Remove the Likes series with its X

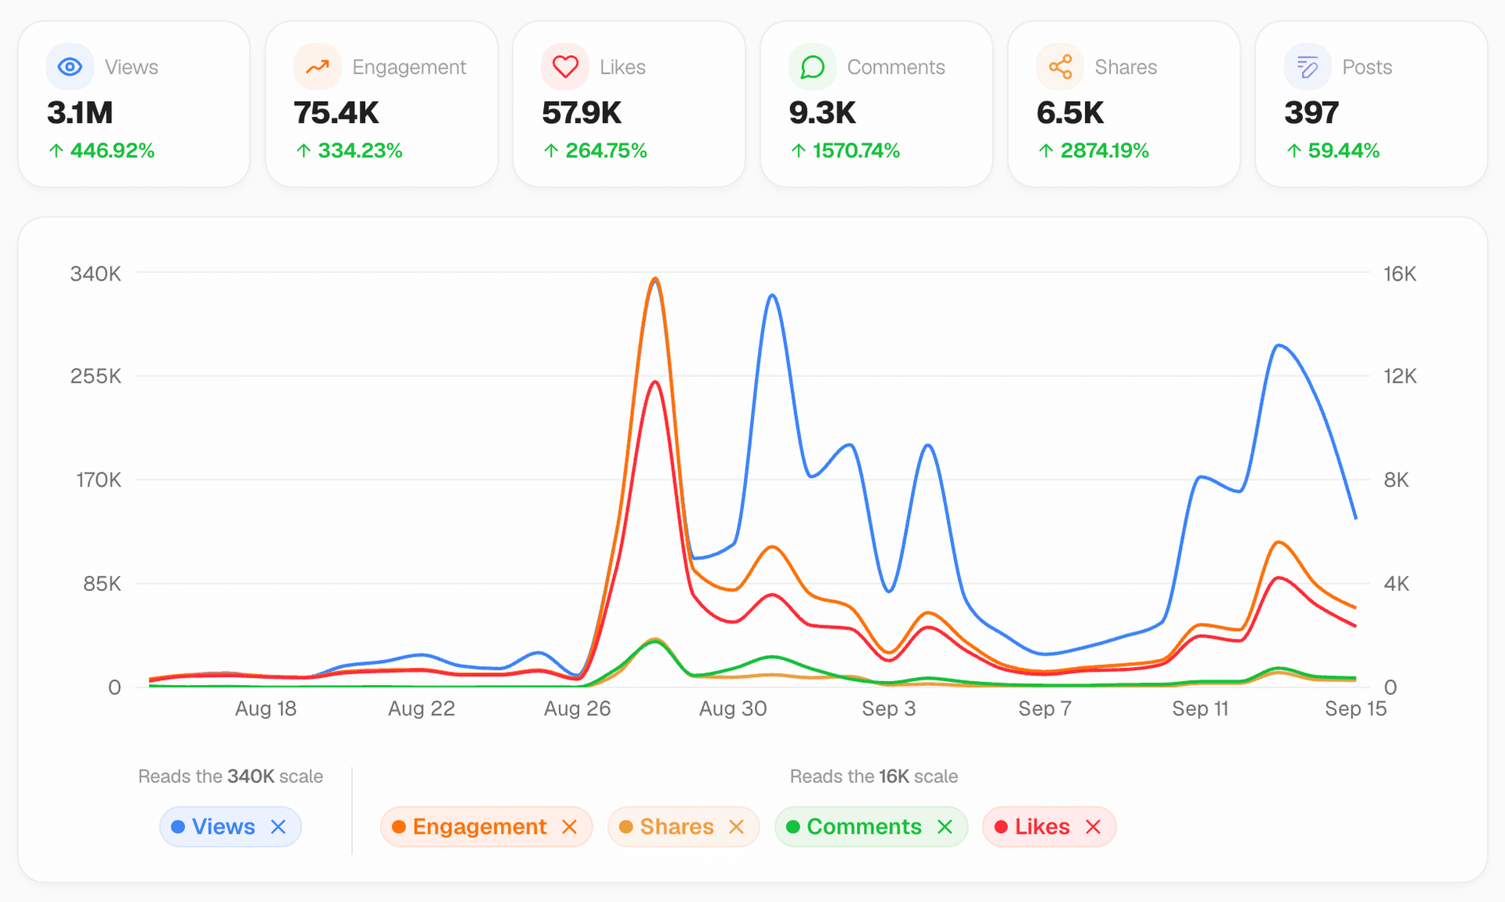tap(1093, 827)
